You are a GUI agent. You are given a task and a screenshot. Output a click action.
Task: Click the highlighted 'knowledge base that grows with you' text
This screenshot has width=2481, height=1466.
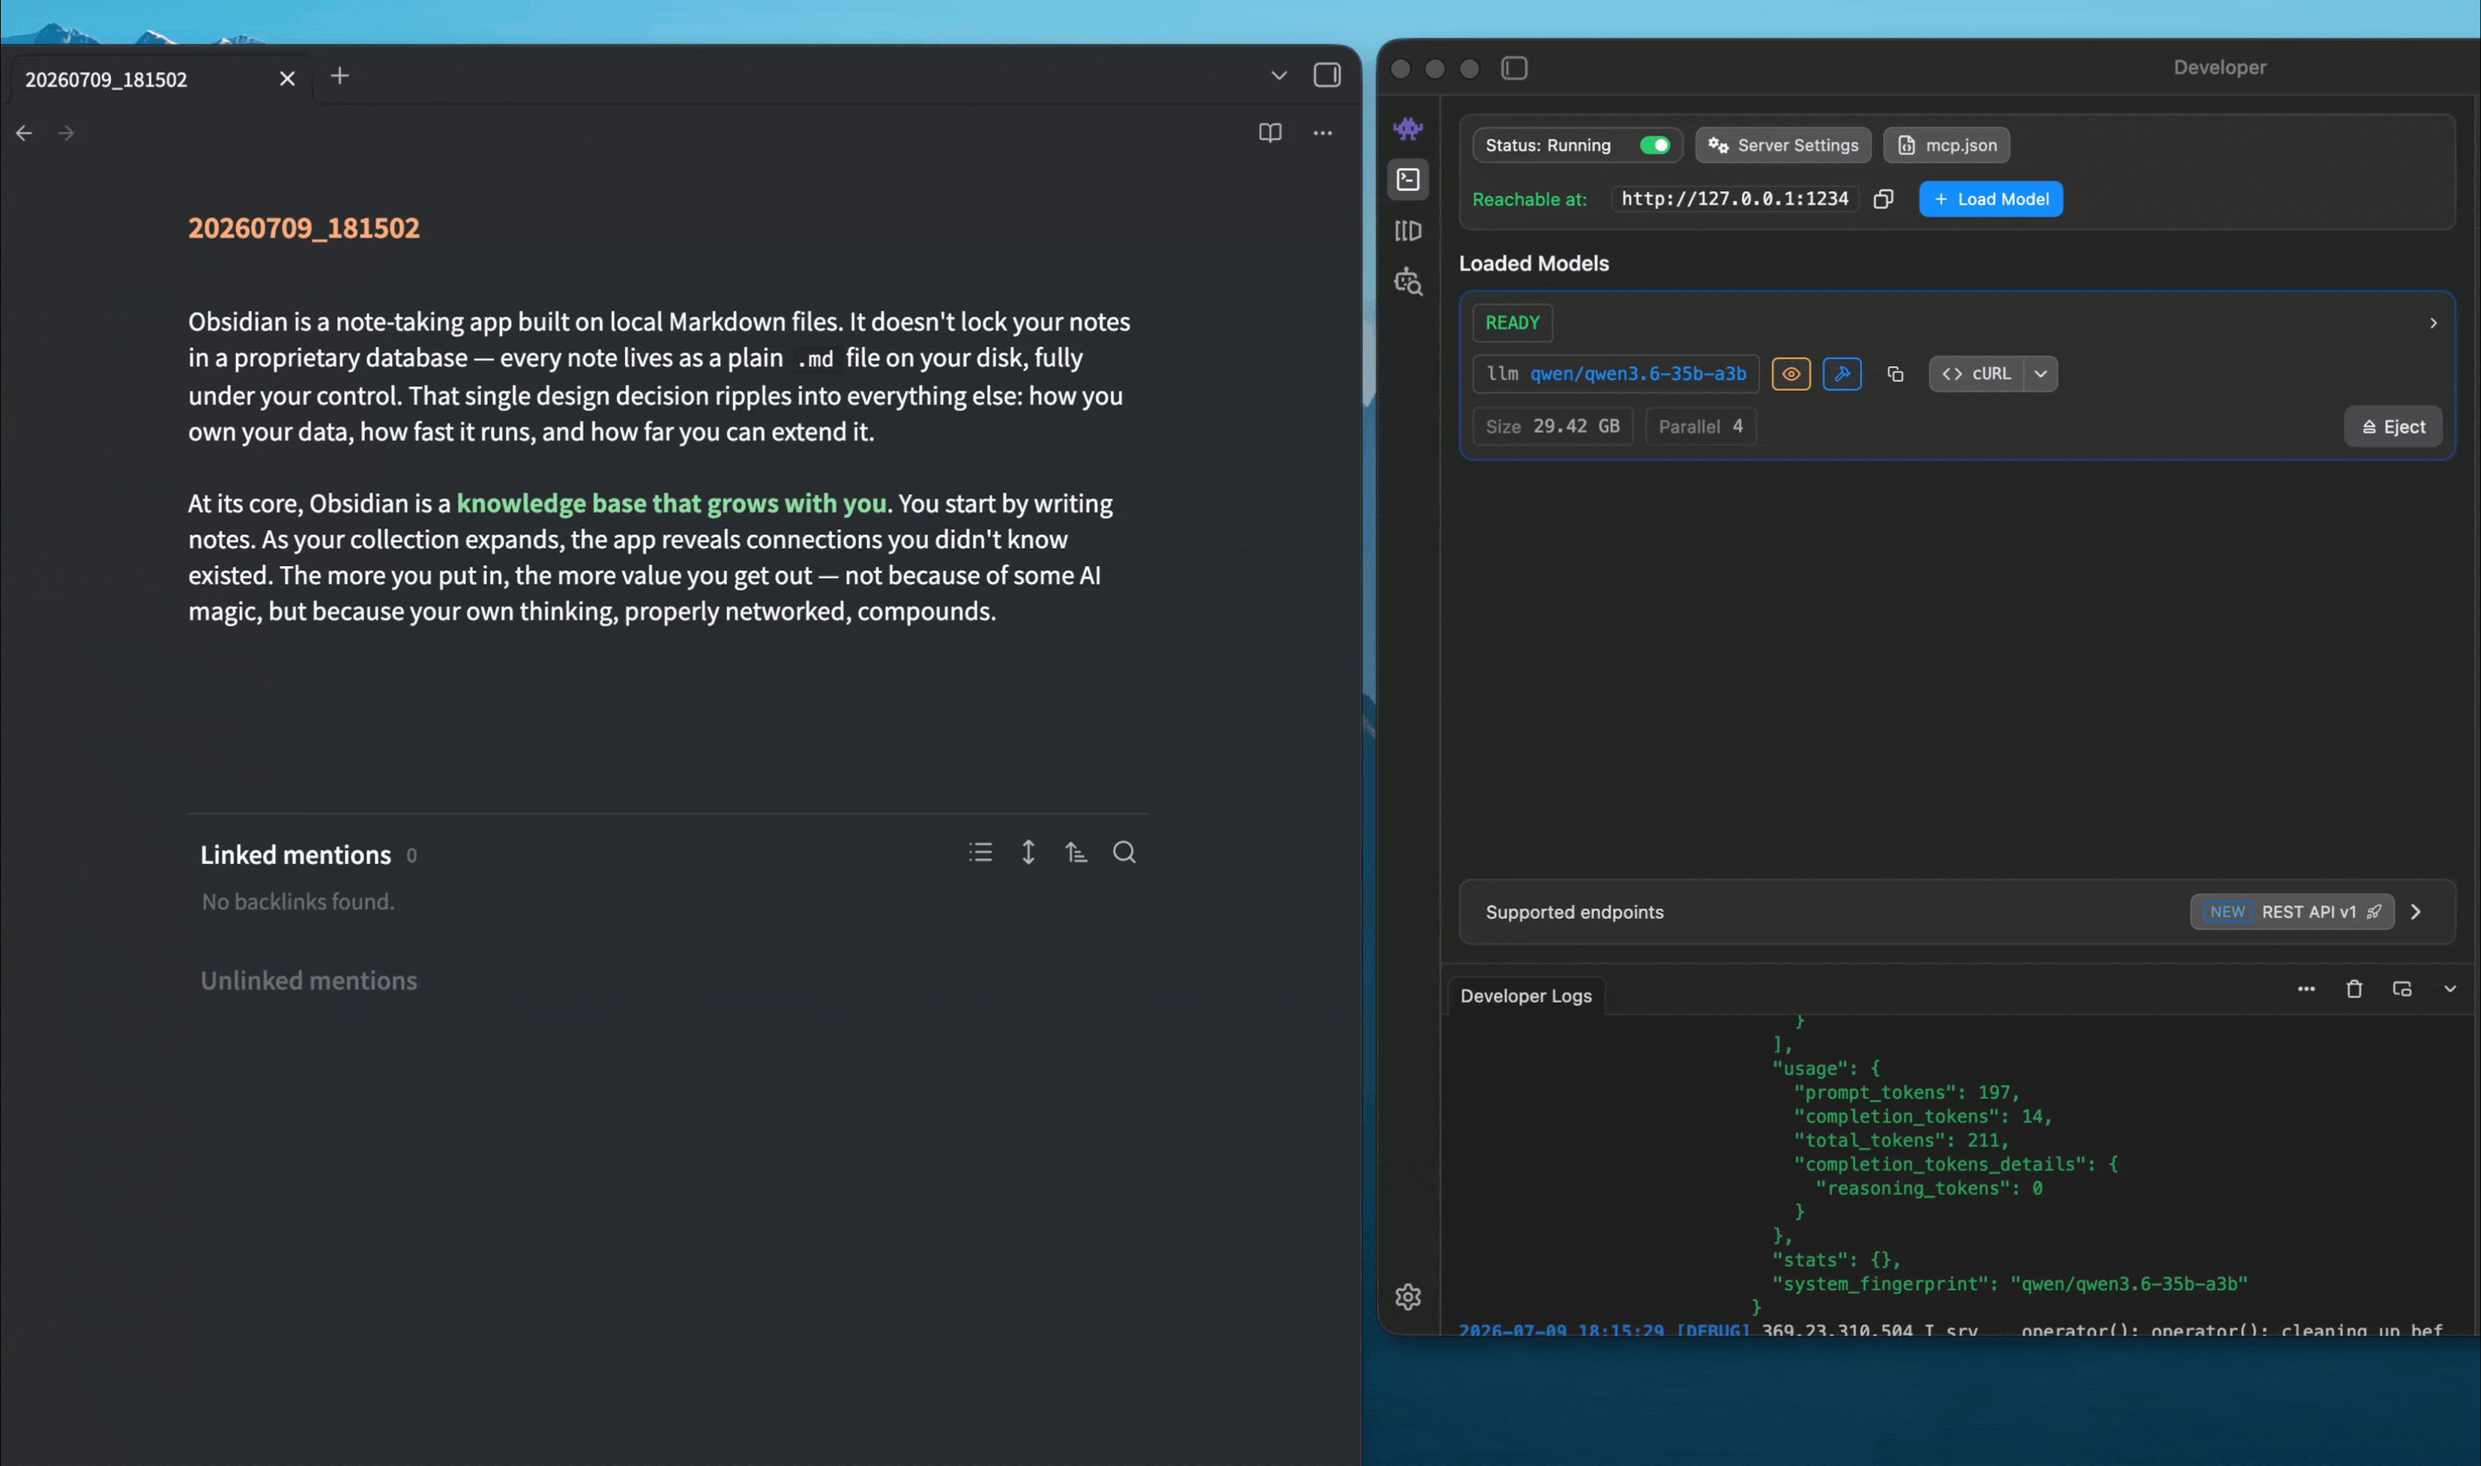pyautogui.click(x=671, y=503)
